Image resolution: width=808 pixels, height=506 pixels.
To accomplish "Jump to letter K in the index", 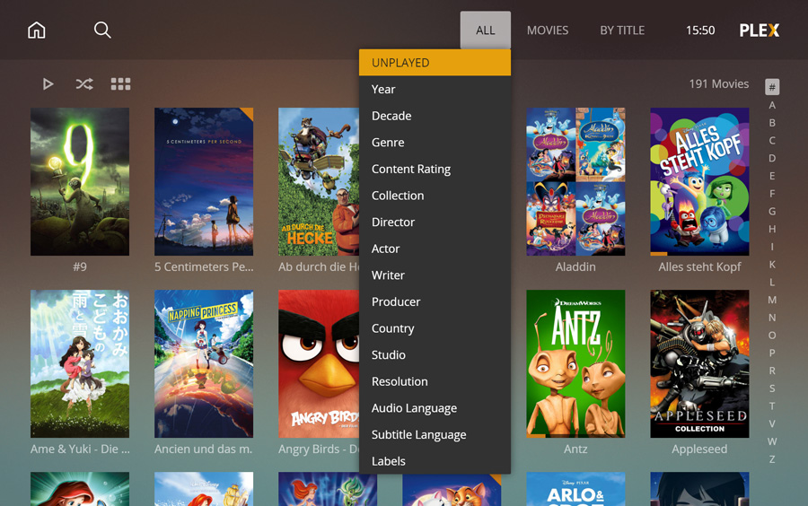I will click(772, 265).
